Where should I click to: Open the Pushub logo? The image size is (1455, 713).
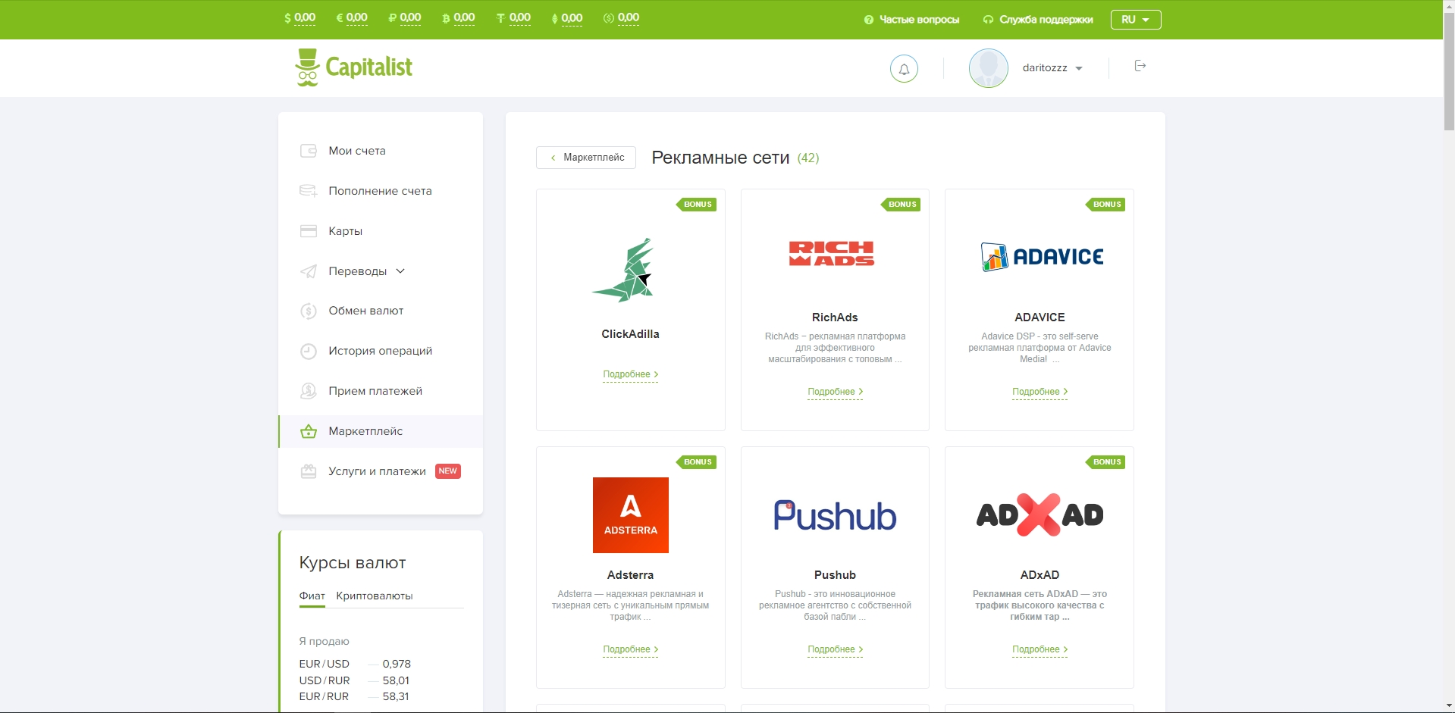click(x=835, y=515)
